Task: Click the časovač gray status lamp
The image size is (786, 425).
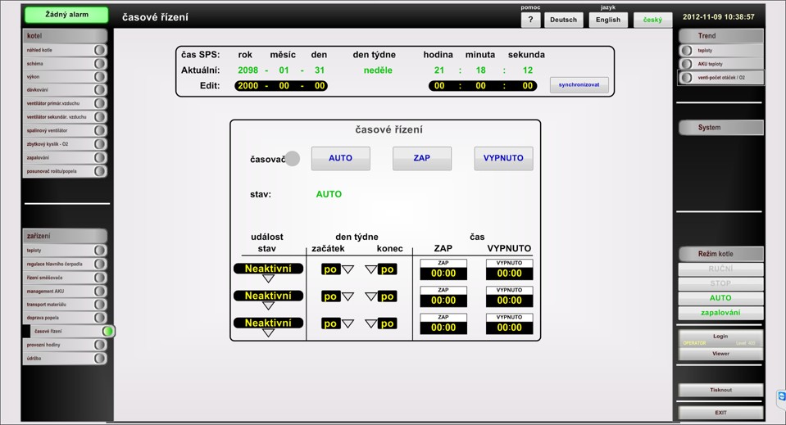Action: 293,159
